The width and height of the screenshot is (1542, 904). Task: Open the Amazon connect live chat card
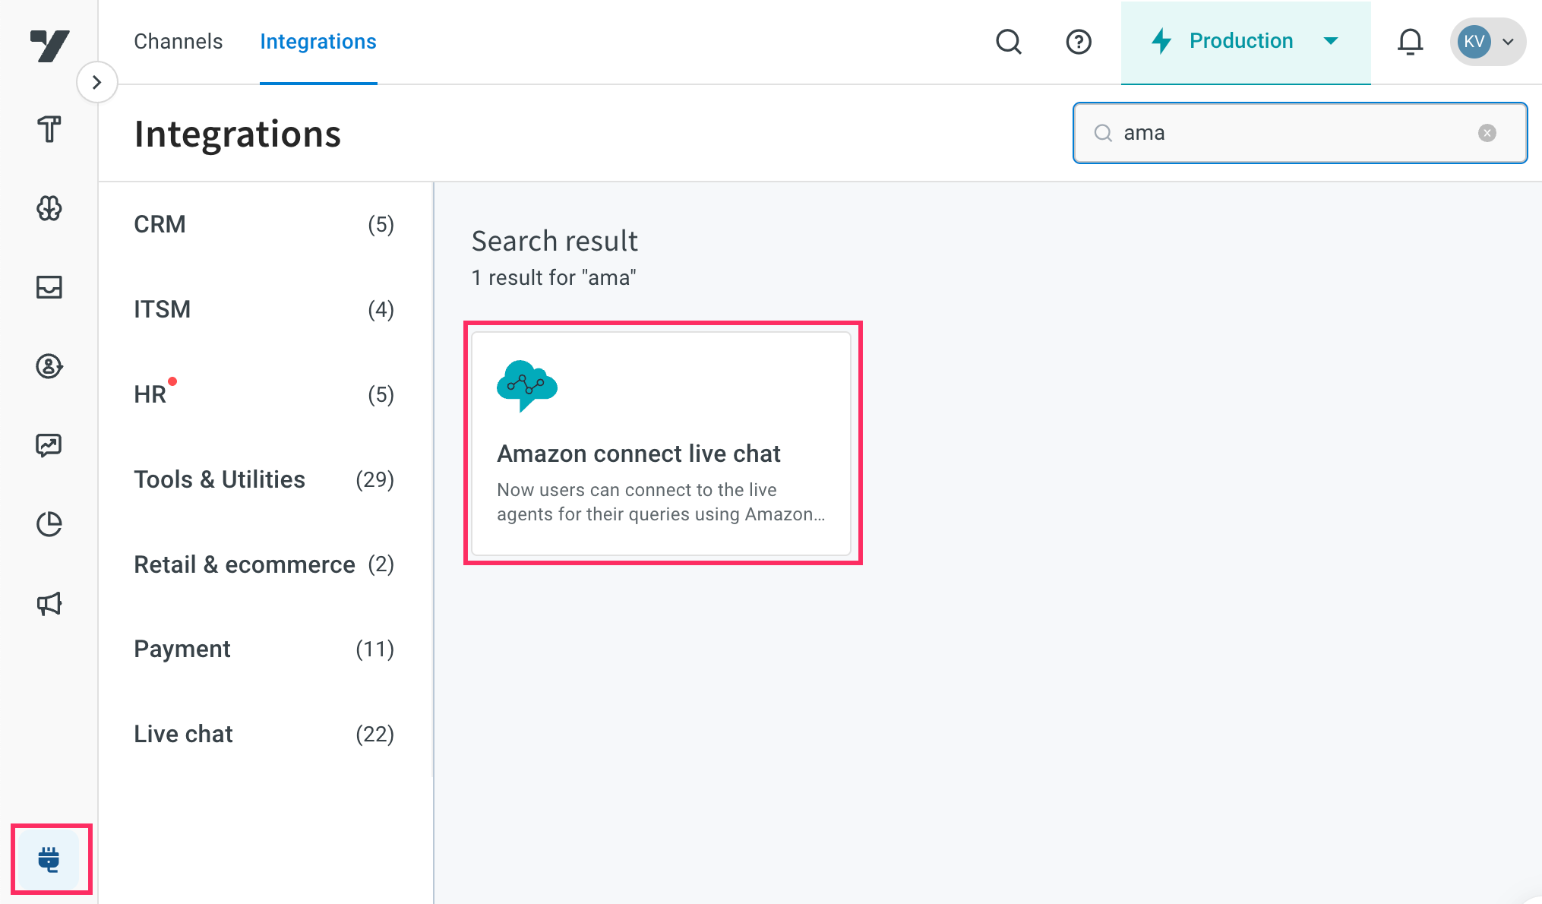coord(662,444)
